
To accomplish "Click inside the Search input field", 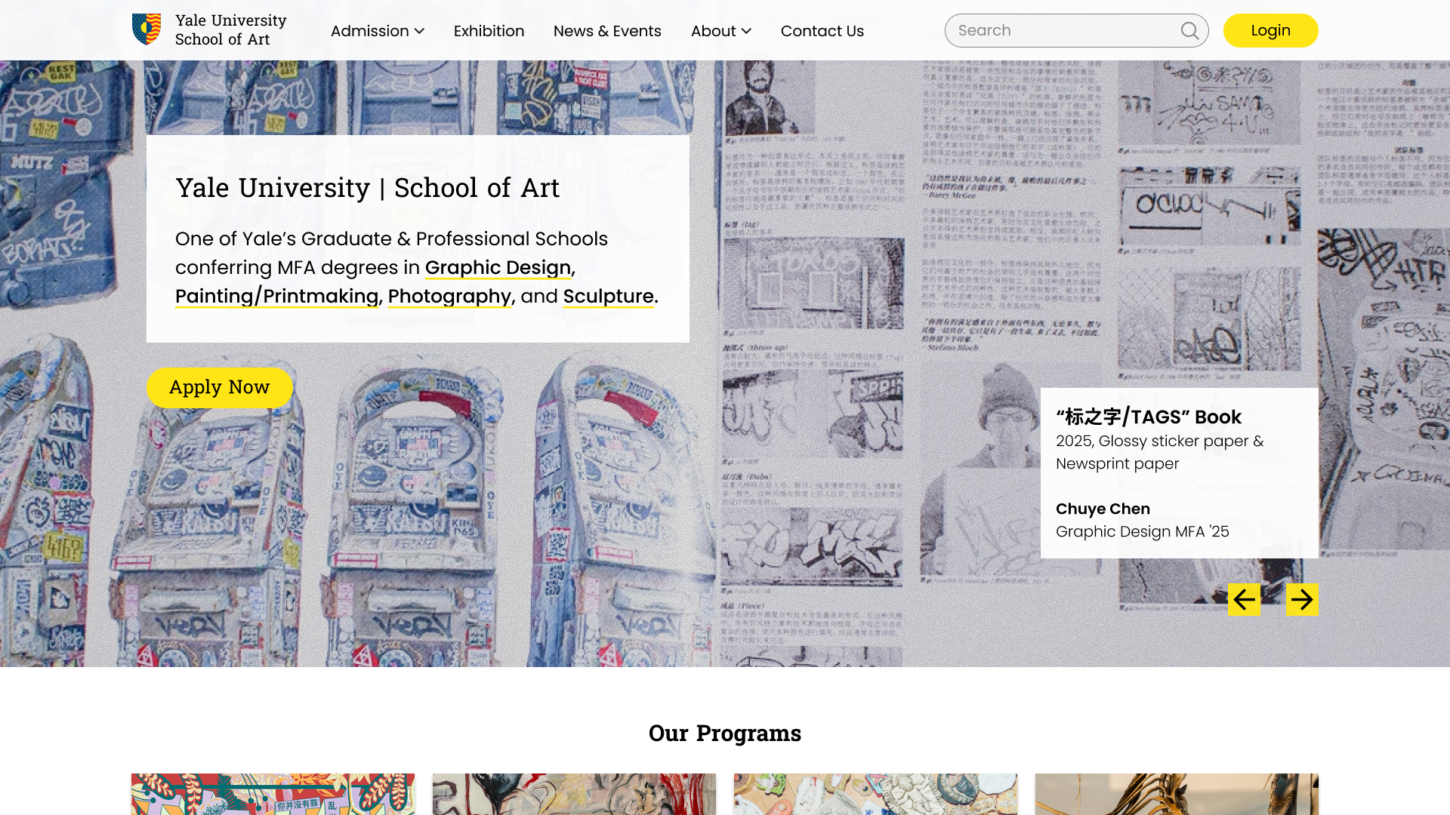I will click(x=1057, y=30).
